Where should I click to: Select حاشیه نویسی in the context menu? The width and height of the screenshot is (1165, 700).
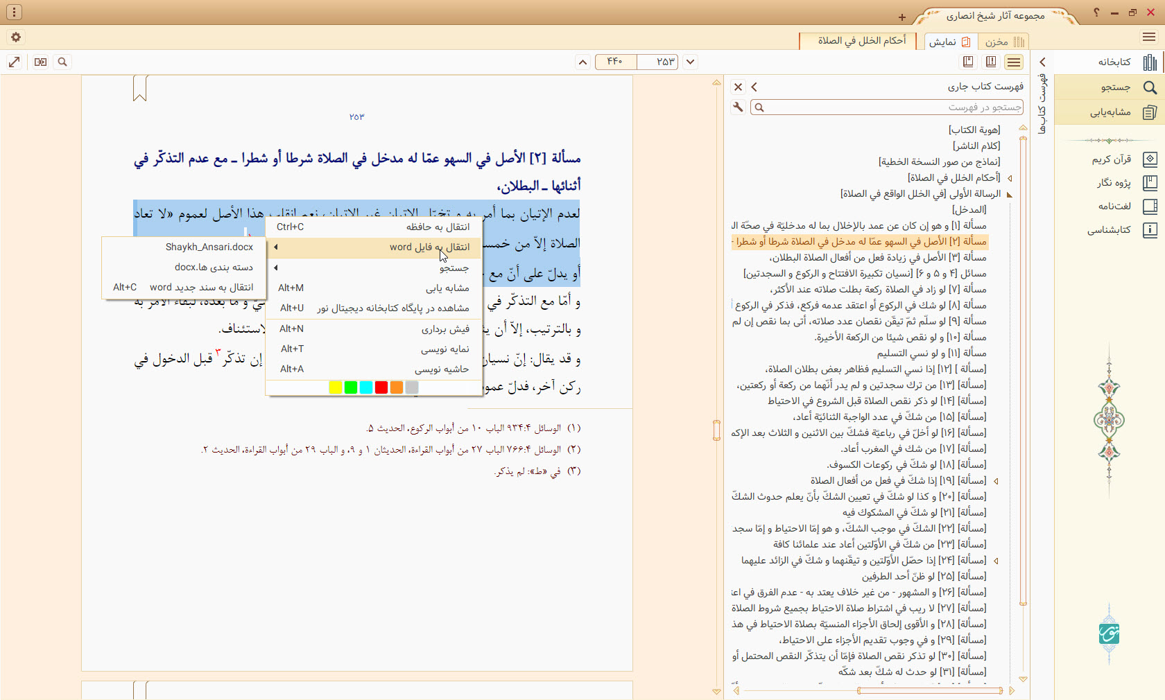[x=373, y=369]
